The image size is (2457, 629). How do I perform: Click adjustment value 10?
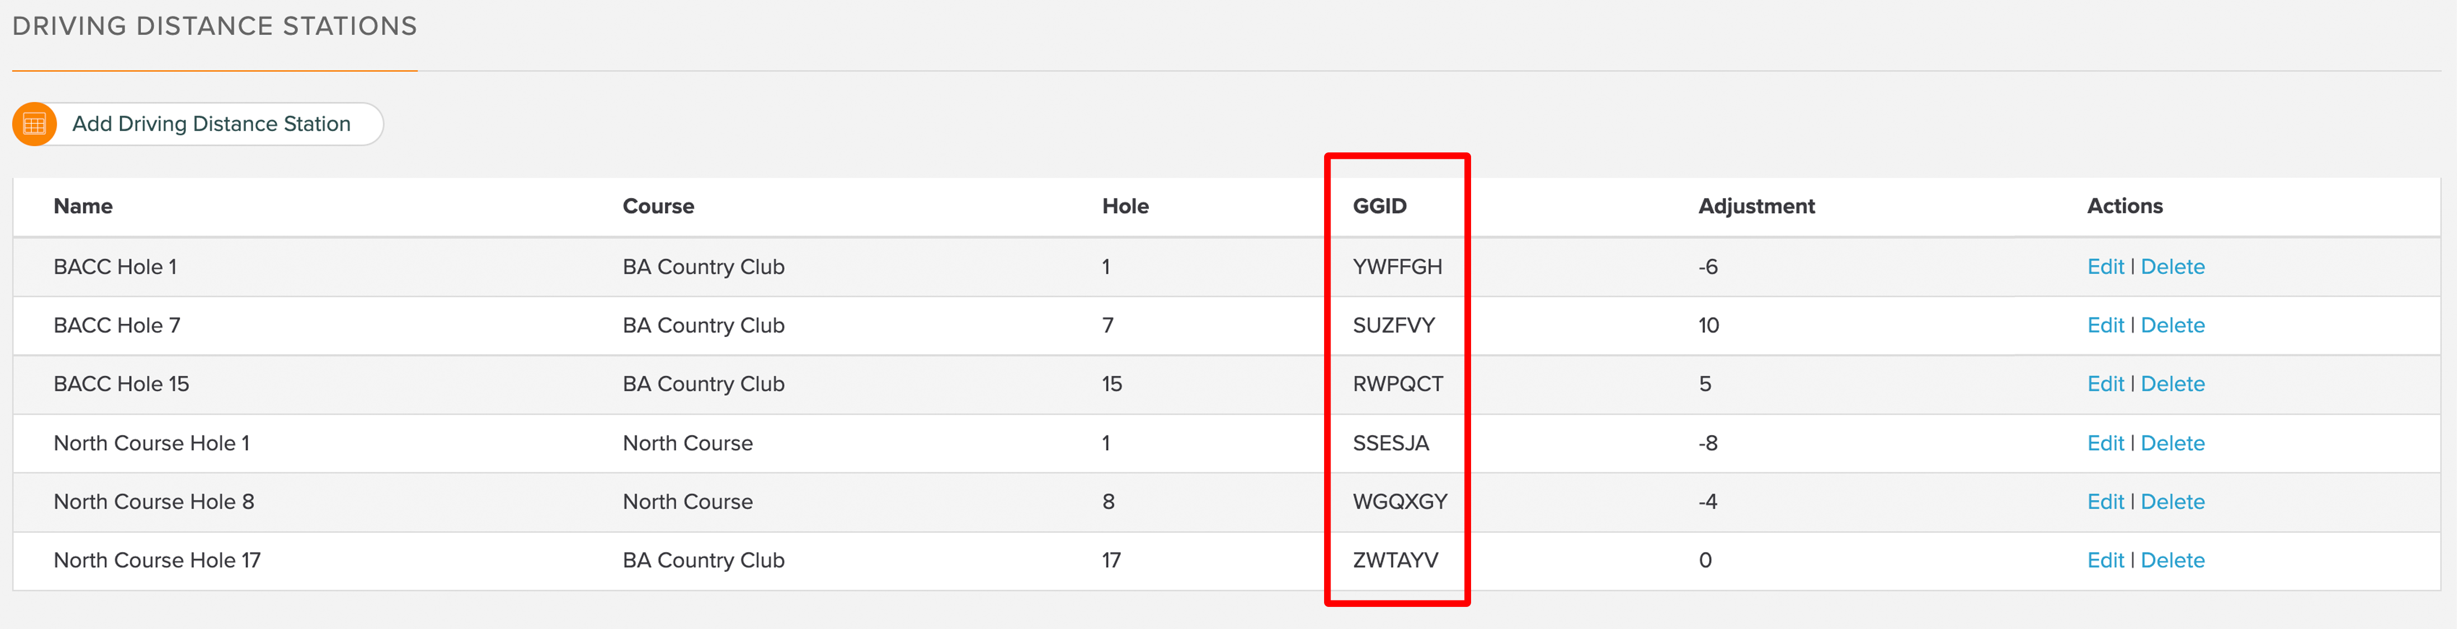[x=1708, y=325]
